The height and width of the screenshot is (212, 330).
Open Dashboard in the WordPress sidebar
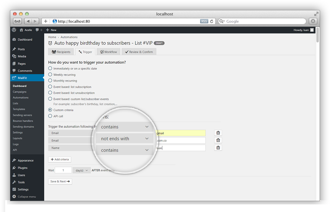(25, 40)
